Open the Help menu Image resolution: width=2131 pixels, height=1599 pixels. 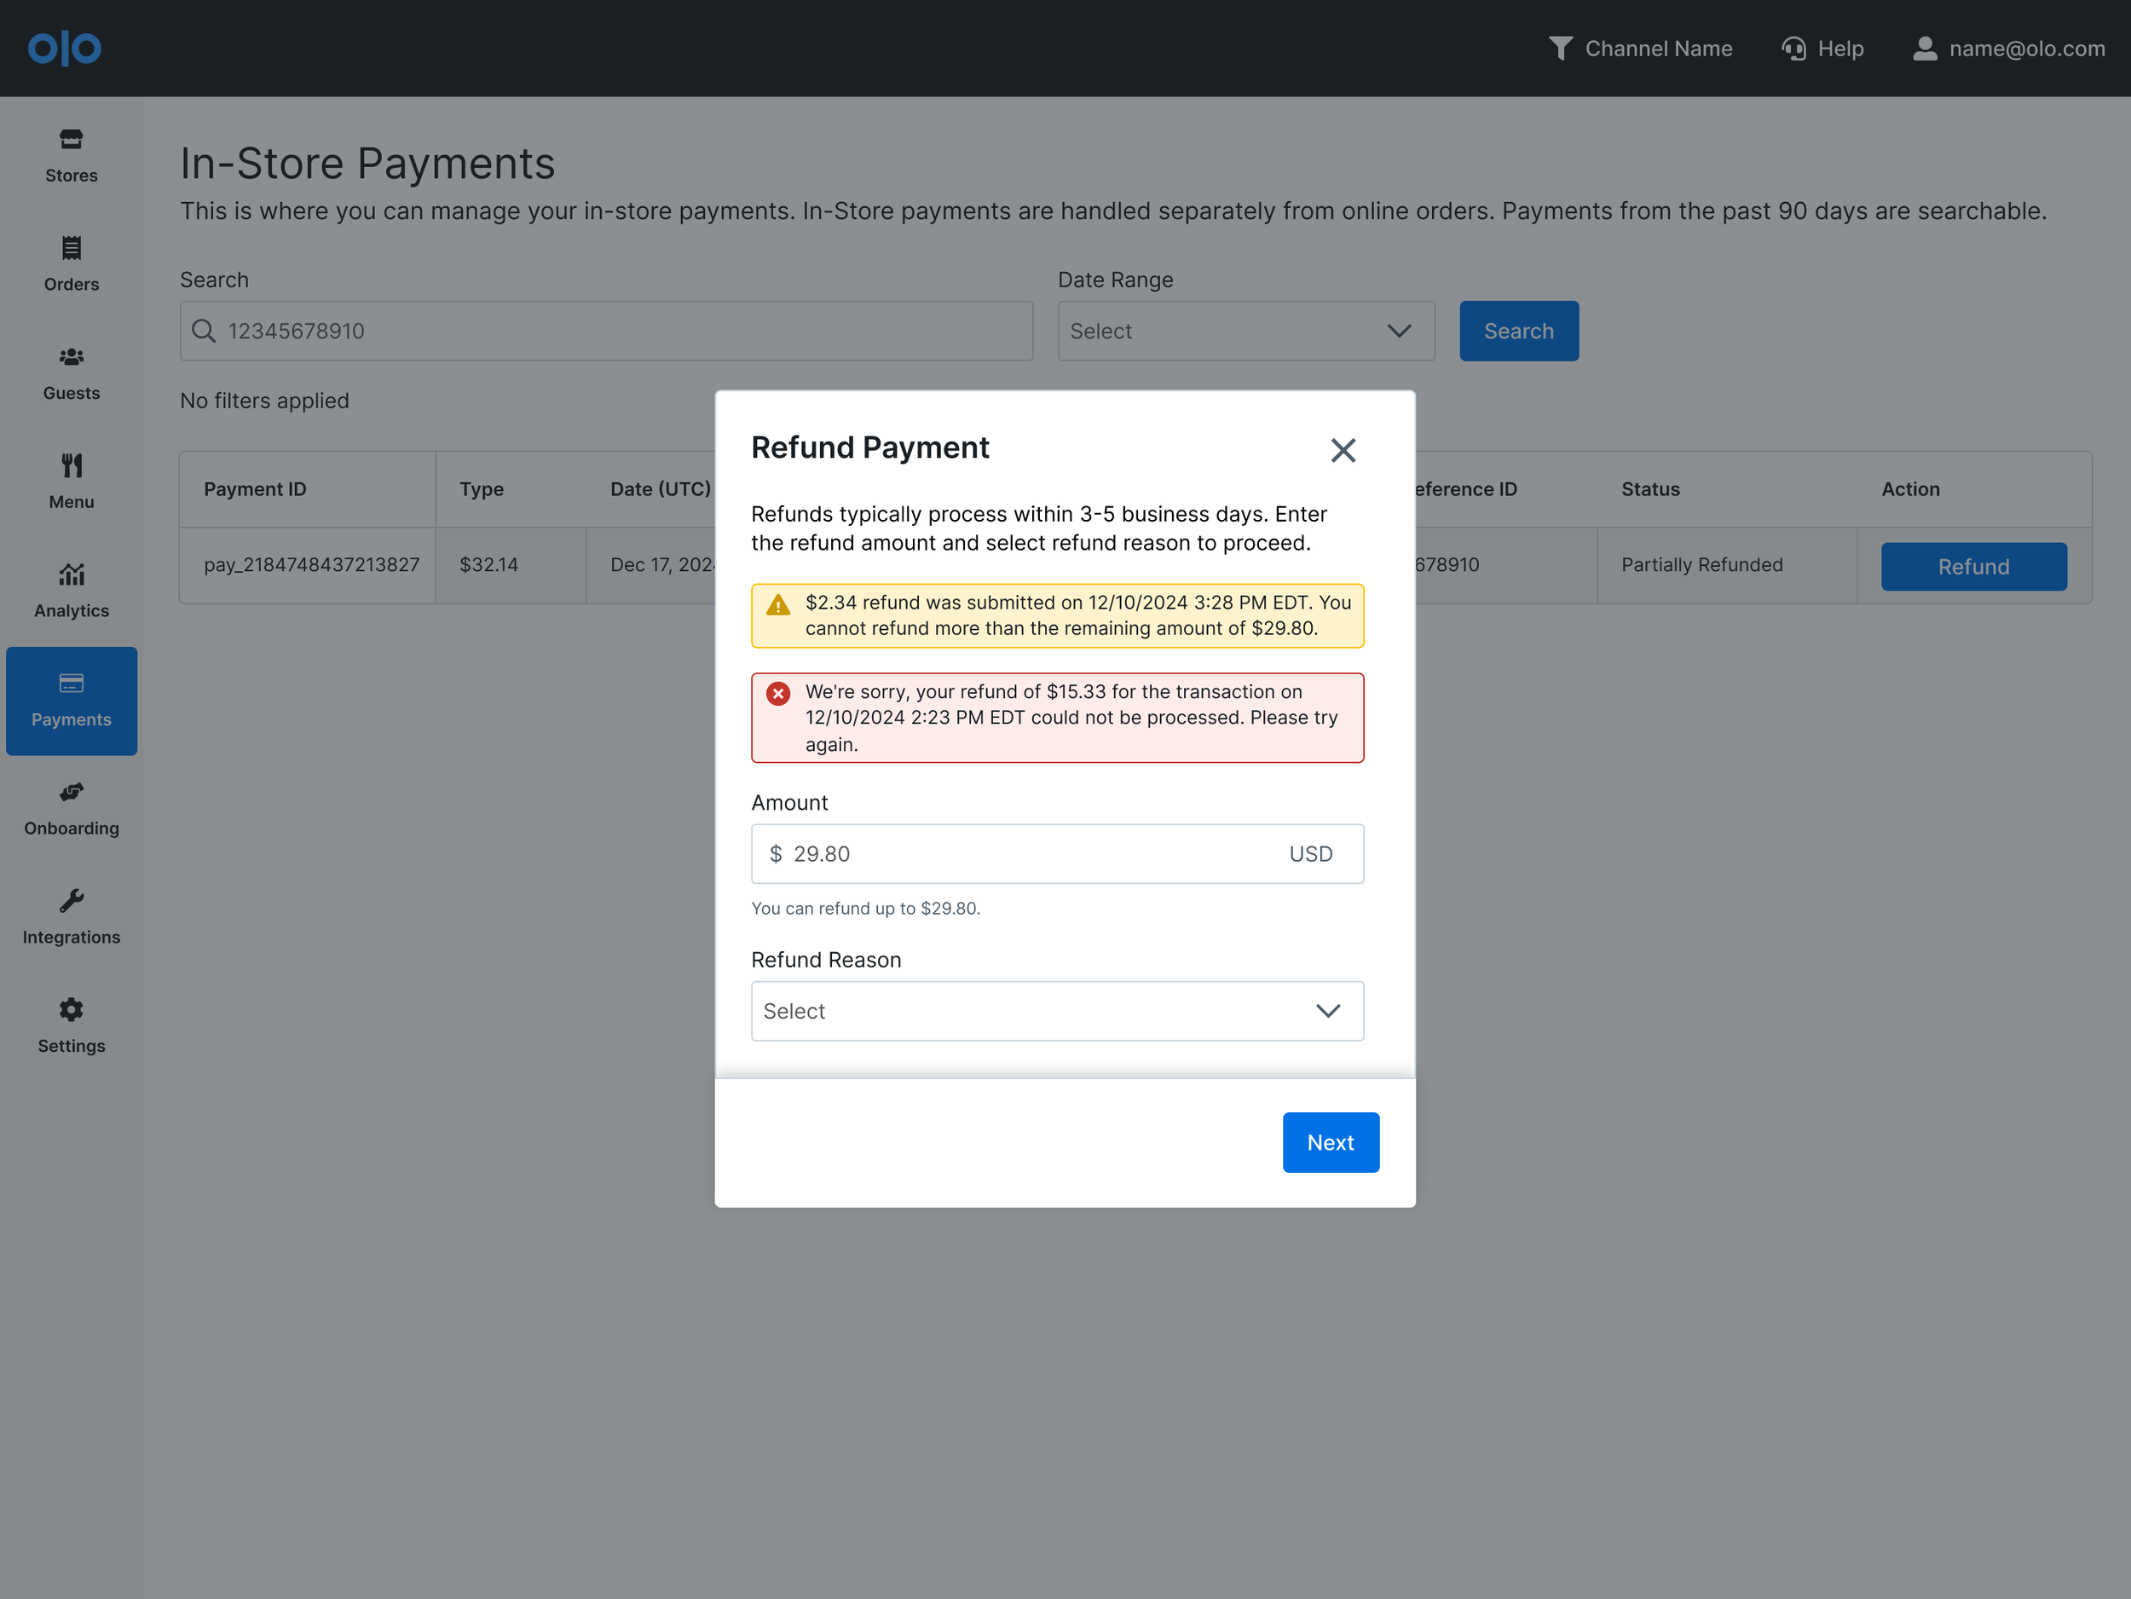pos(1822,49)
